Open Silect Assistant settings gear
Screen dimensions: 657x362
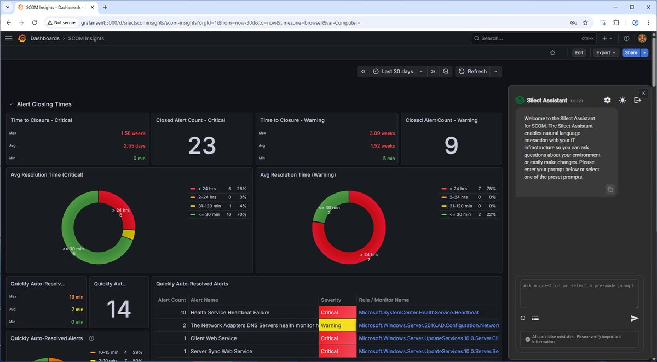point(607,100)
